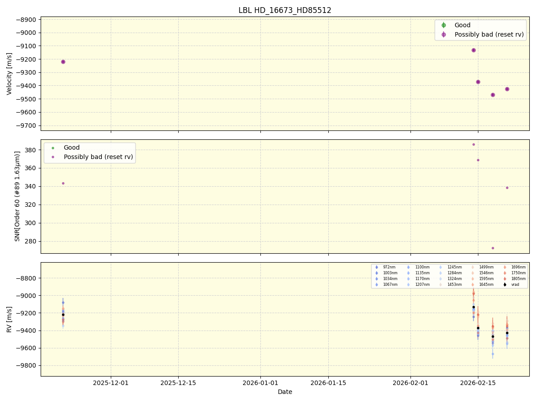Viewport: 536px width, 402px height.
Task: Select the 1696nm wavelength legend marker
Action: [505, 267]
